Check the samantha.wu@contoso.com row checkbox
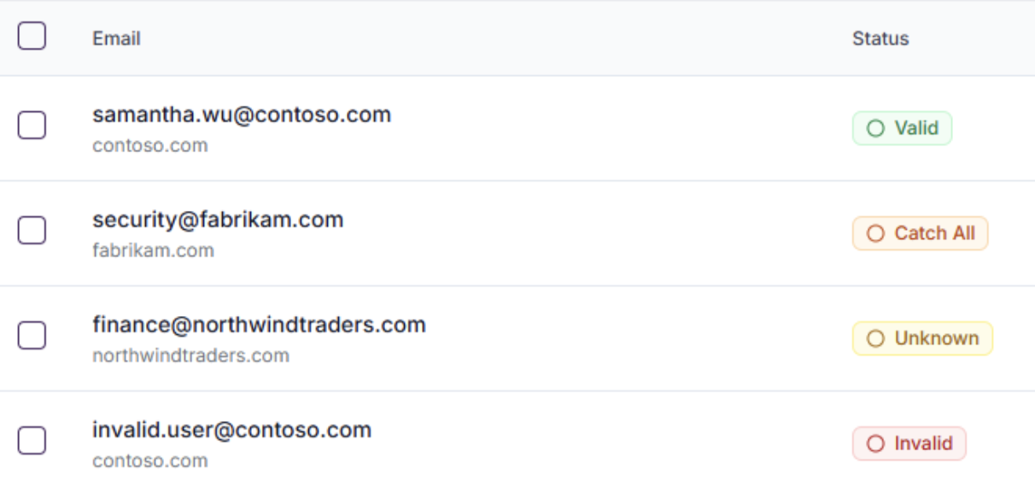The image size is (1035, 492). click(32, 126)
